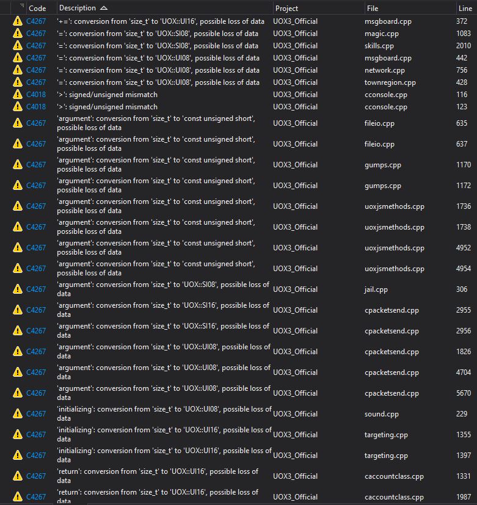
Task: Click the warning icon for magic.cpp line 1083
Action: coord(17,34)
